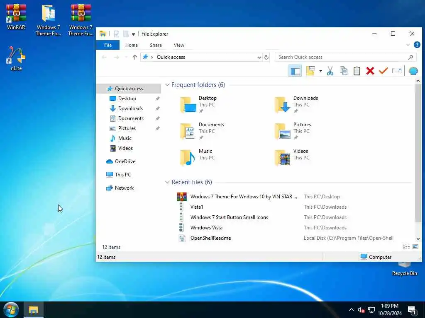
Task: Click the orange checkmark Properties icon
Action: click(x=383, y=71)
